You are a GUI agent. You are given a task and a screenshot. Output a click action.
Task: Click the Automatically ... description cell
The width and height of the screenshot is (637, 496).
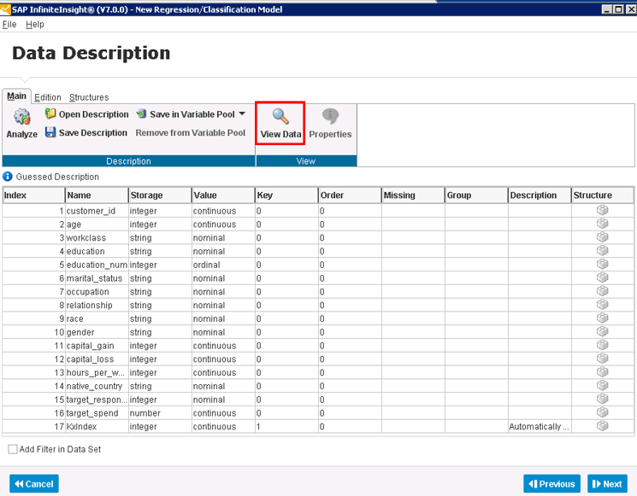[x=540, y=427]
